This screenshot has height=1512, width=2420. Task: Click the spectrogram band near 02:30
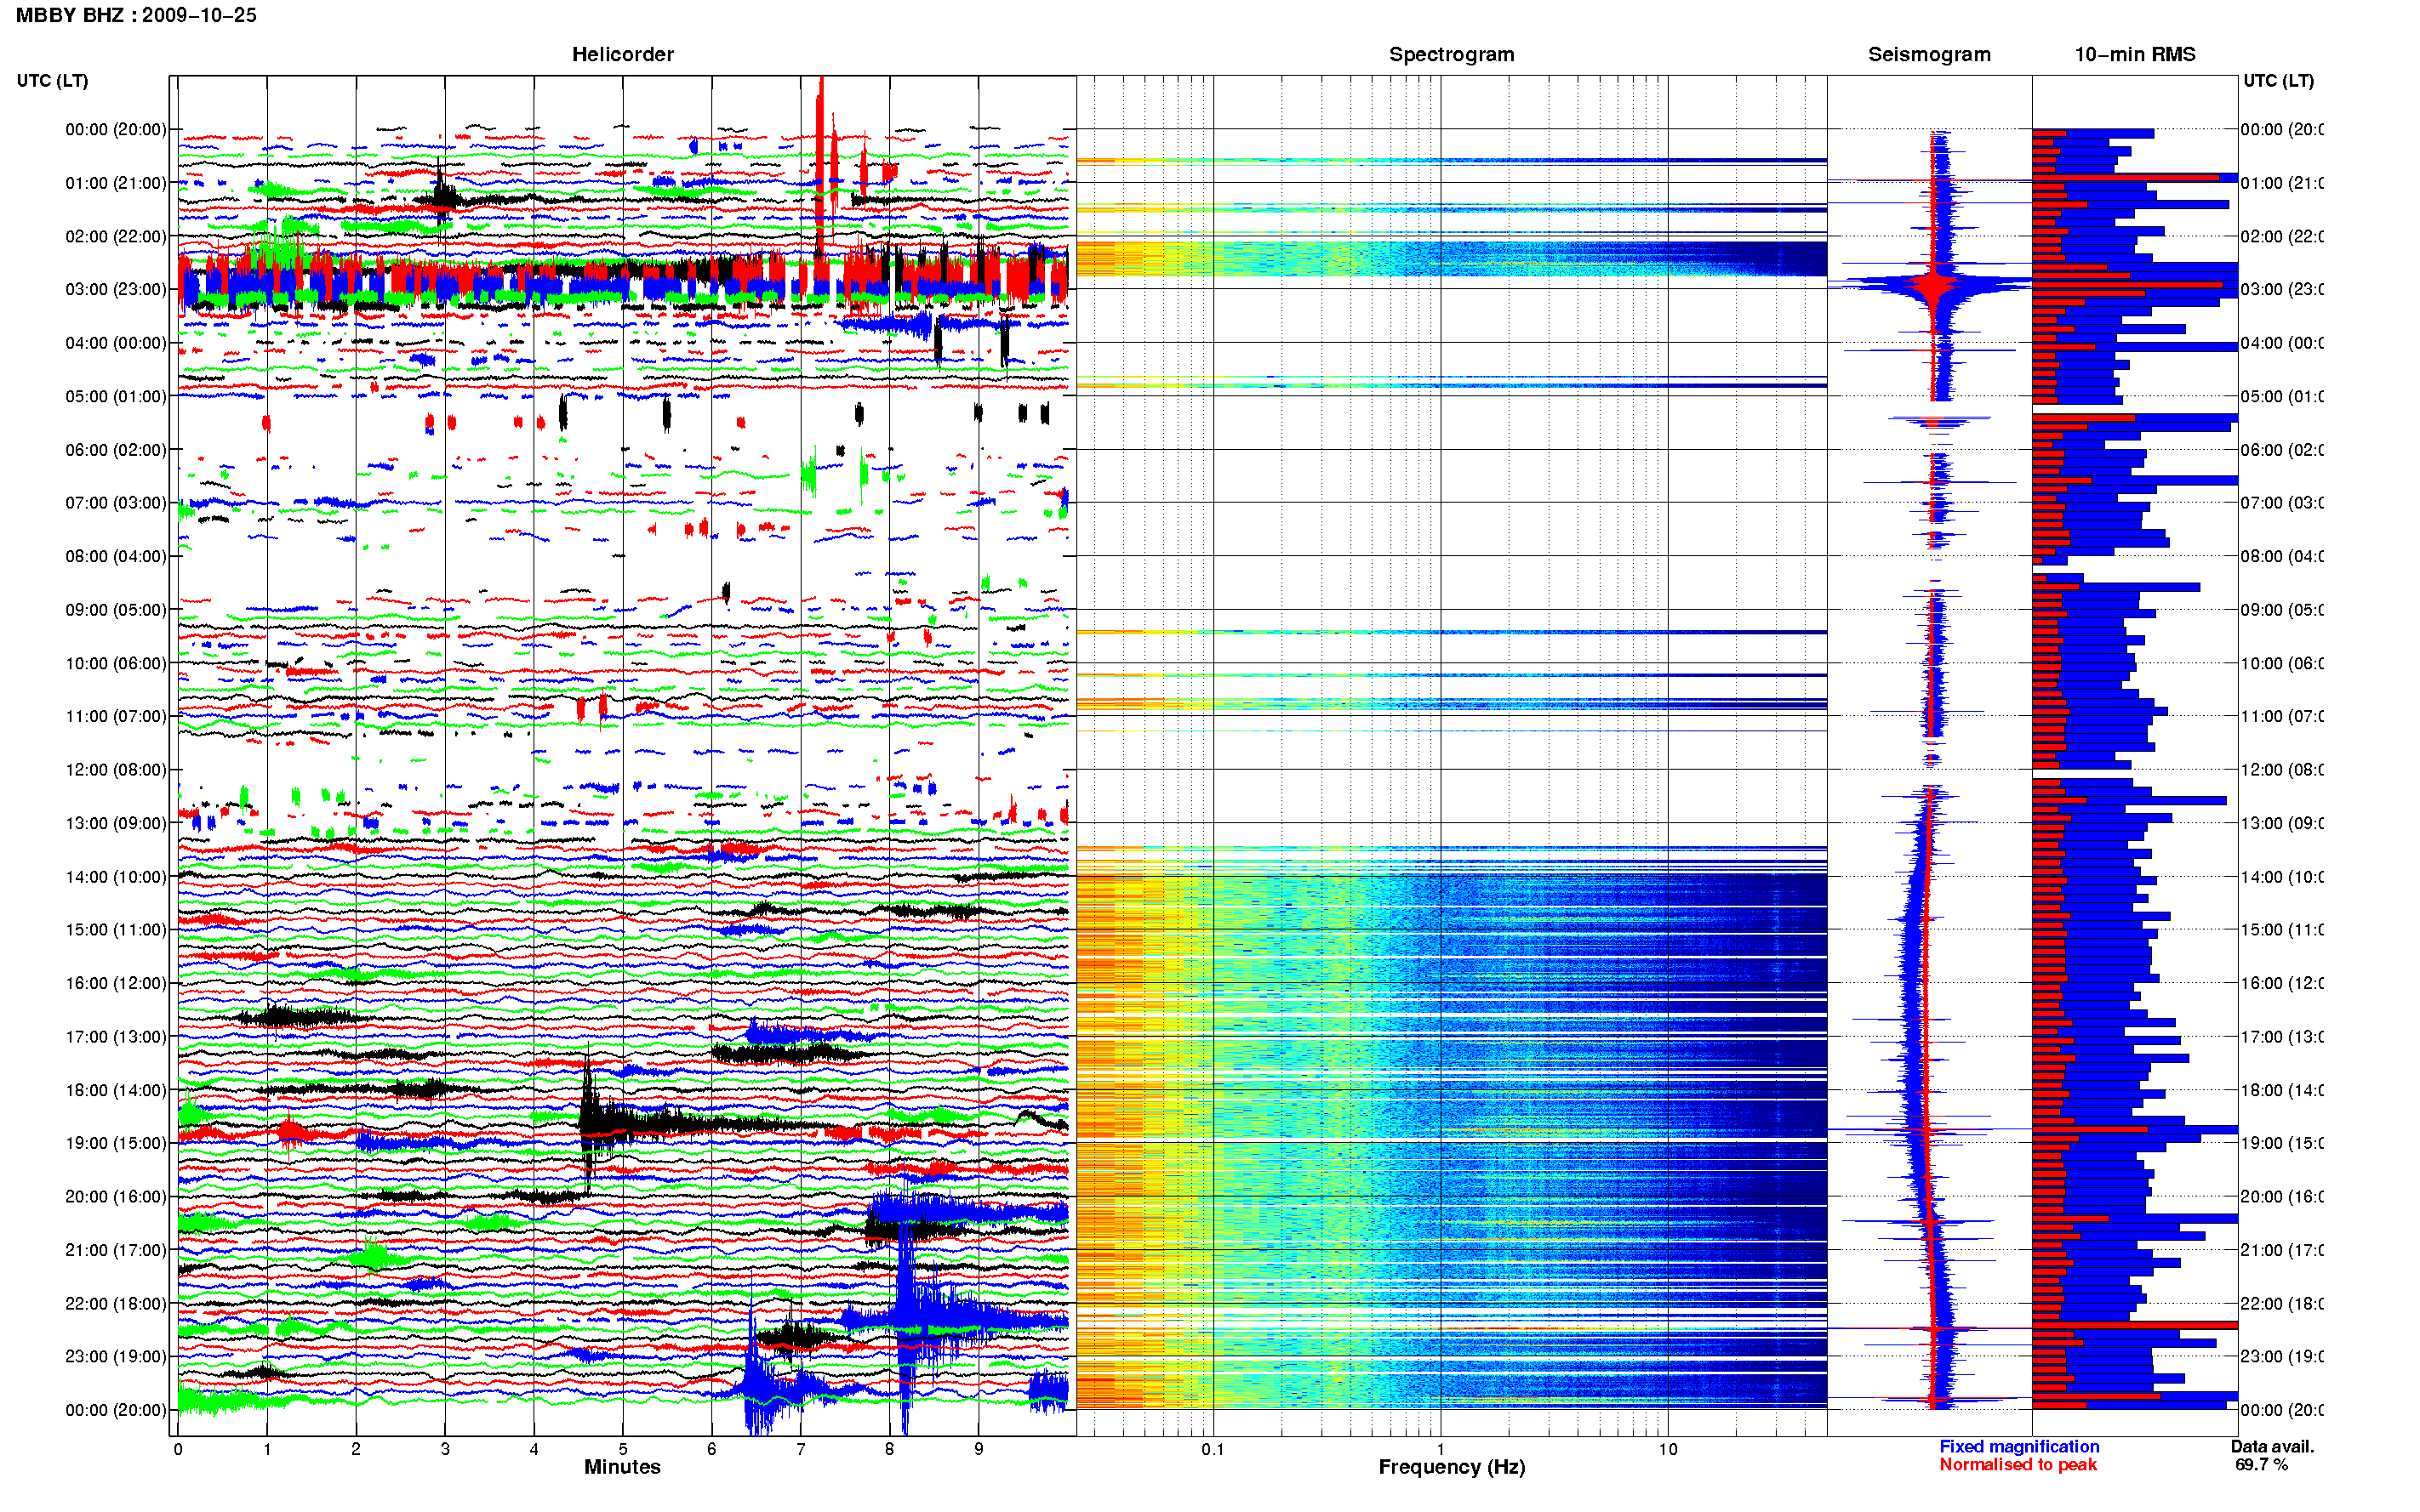(1452, 258)
